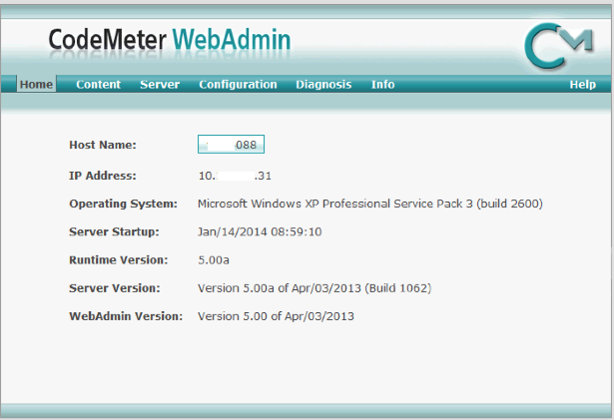Screen dimensions: 614x420
Task: Open the Help menu
Action: 582,85
